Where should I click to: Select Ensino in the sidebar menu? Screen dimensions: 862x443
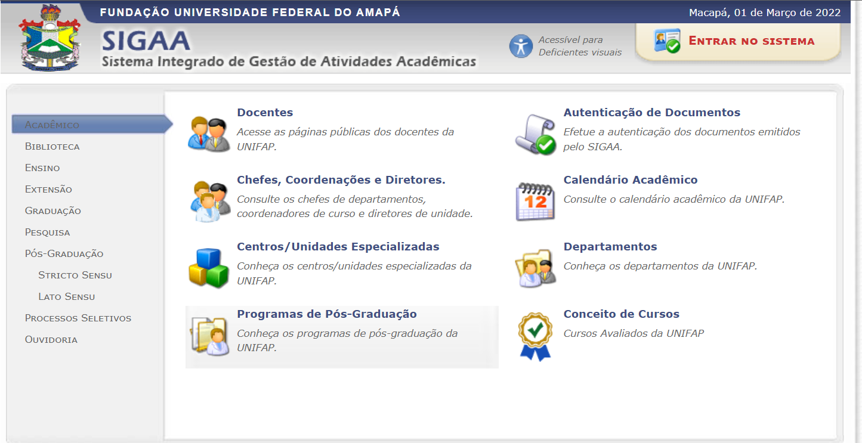coord(42,168)
